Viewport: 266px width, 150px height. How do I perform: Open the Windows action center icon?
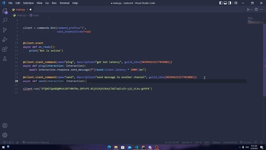[261, 147]
